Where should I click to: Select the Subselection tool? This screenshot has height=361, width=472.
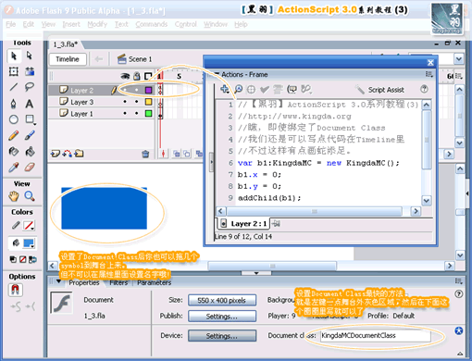30,56
